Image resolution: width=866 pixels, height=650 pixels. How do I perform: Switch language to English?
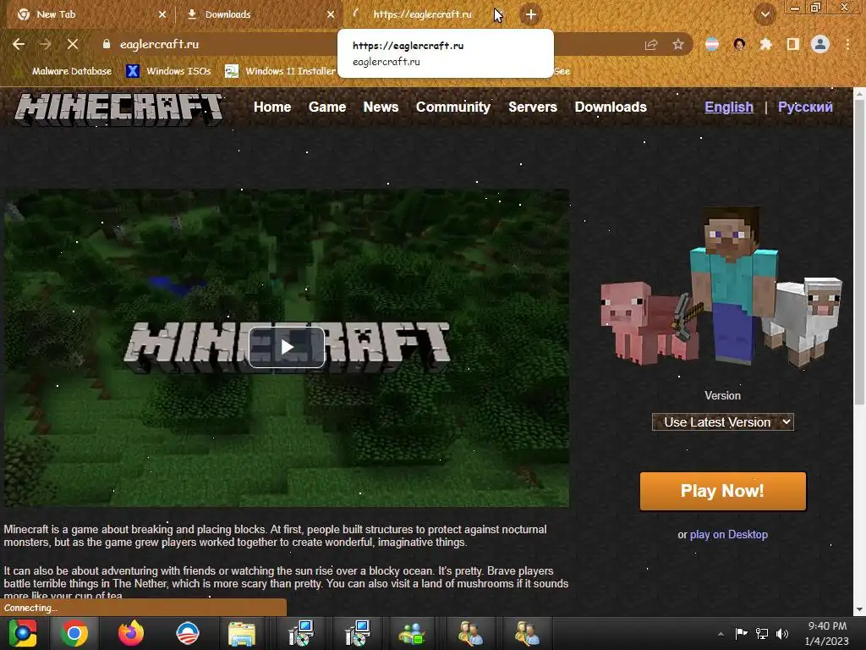(x=728, y=107)
